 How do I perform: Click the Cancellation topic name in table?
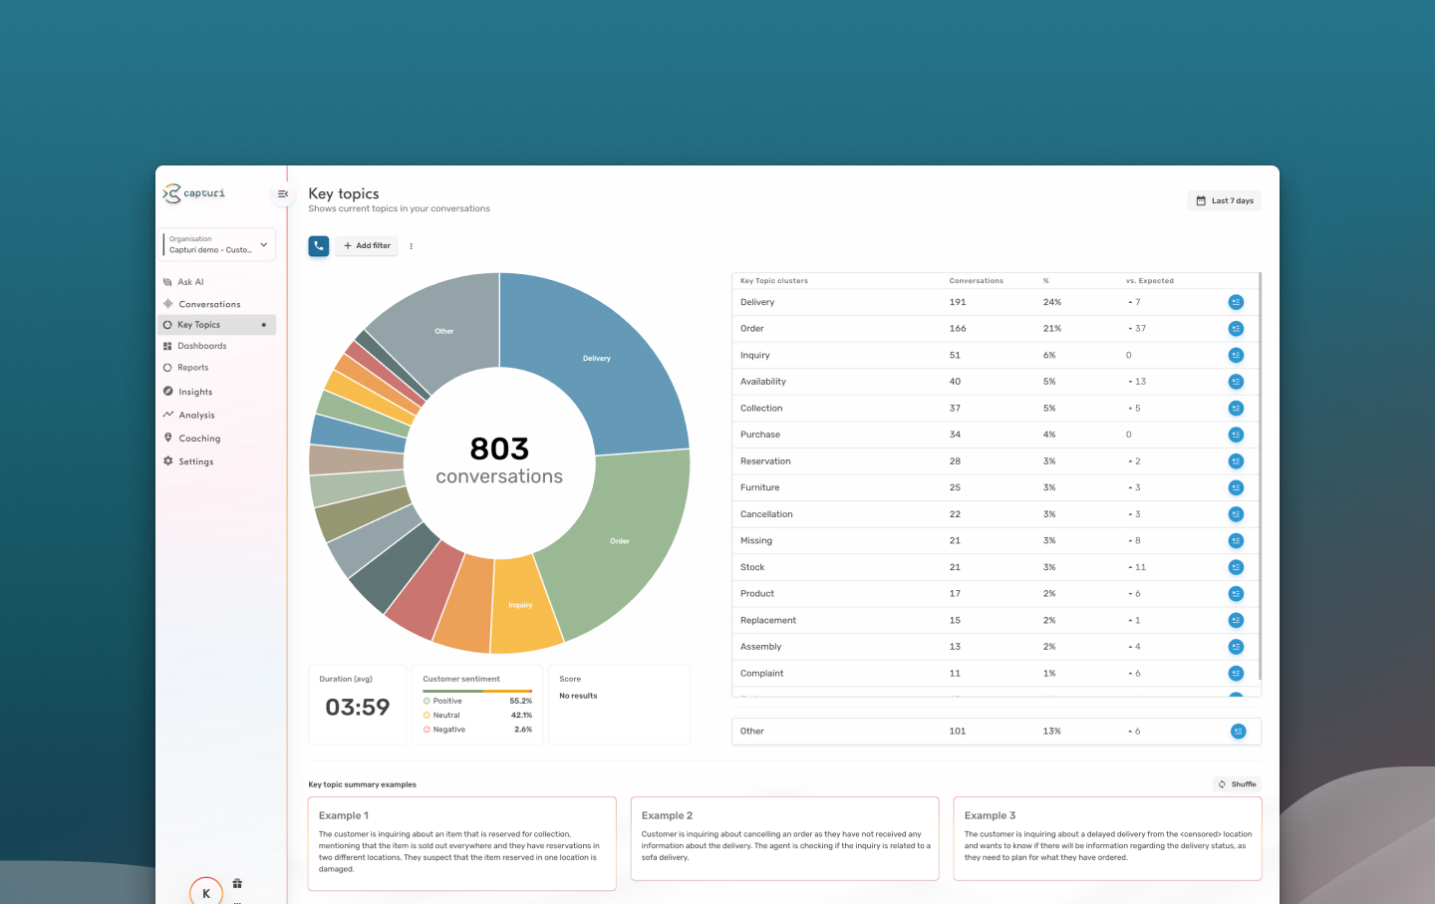pos(766,514)
